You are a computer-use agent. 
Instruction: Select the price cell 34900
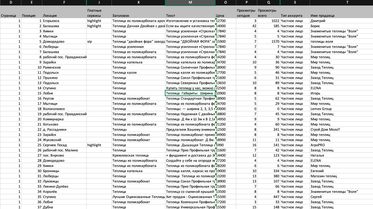[226, 135]
